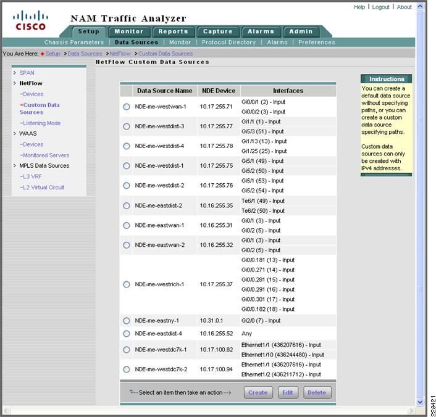Expand the WAAS arrow in sidebar

(x=15, y=133)
